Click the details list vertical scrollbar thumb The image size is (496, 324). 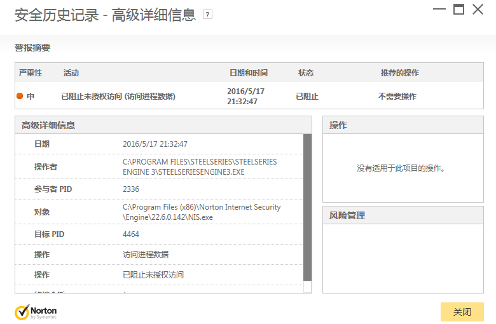tap(308, 207)
